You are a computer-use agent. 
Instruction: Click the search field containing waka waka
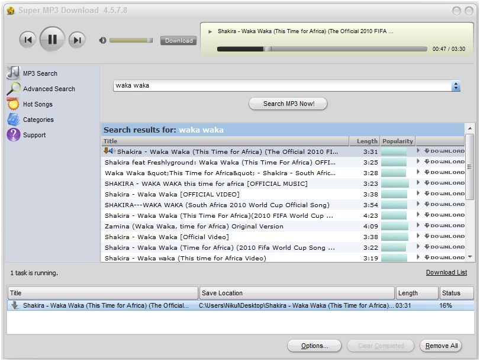[282, 86]
